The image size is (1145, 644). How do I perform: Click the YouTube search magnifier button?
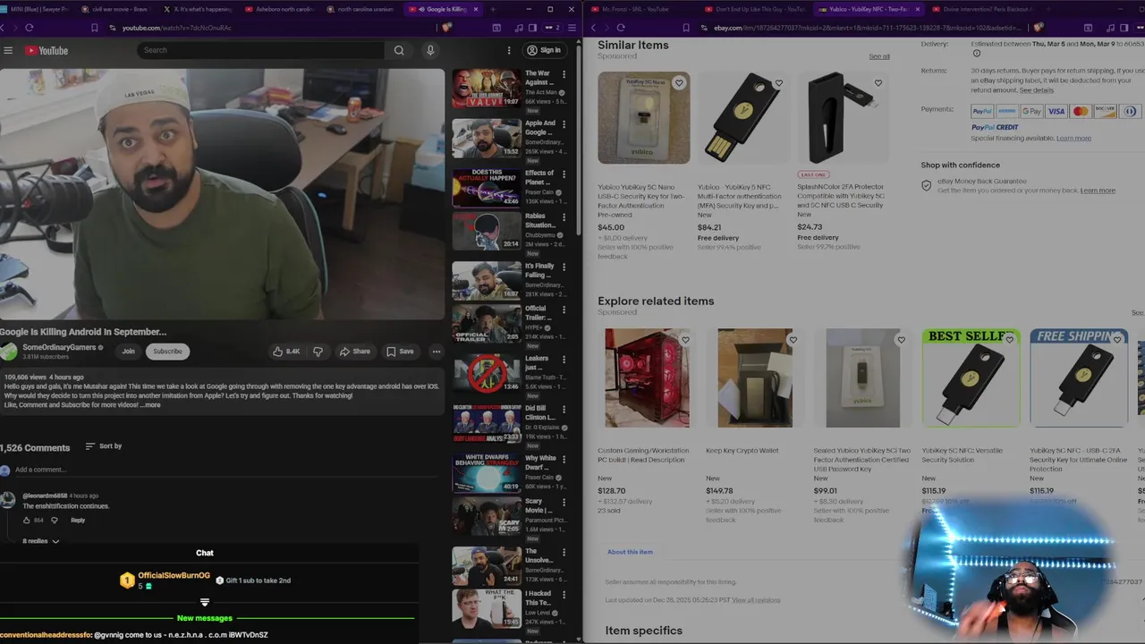coord(399,50)
